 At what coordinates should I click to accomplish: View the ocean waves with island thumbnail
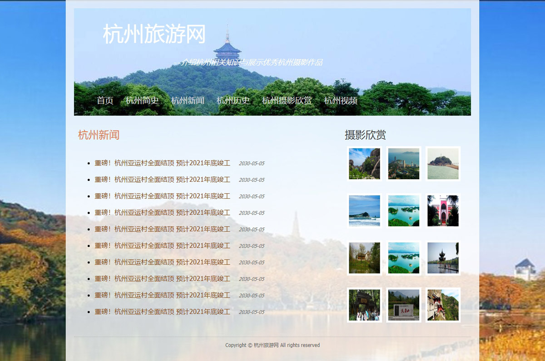click(364, 211)
